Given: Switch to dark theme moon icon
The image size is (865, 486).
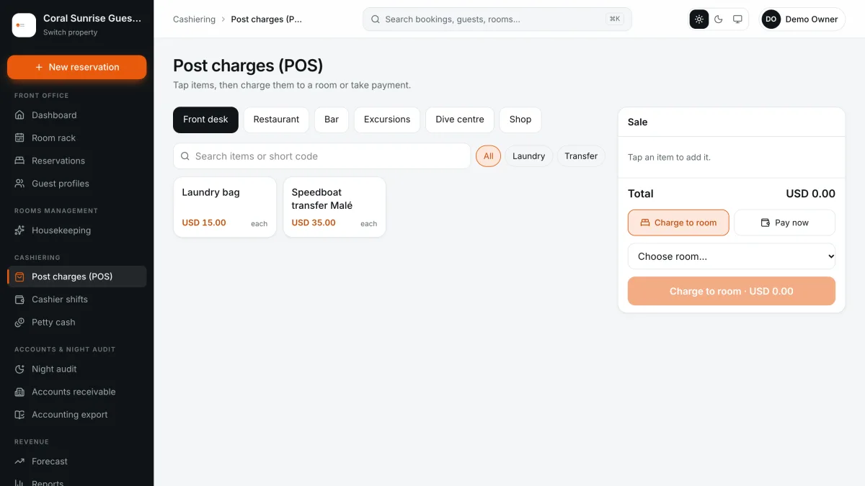Looking at the screenshot, I should (719, 19).
